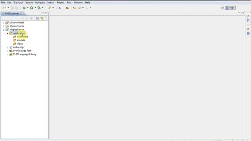Screen dimensions: 251x141
Task: Open the Forward history dropdown arrow
Action: (90, 8)
